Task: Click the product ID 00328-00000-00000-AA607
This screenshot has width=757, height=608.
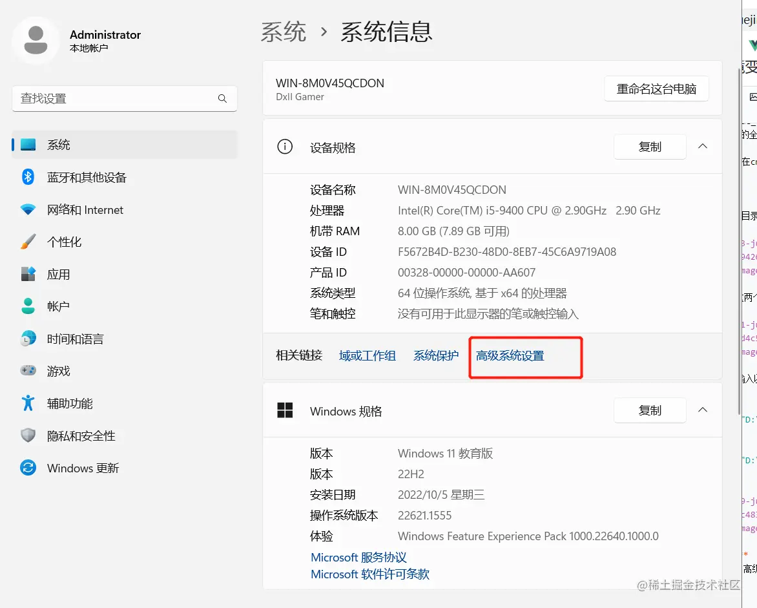Action: point(467,273)
